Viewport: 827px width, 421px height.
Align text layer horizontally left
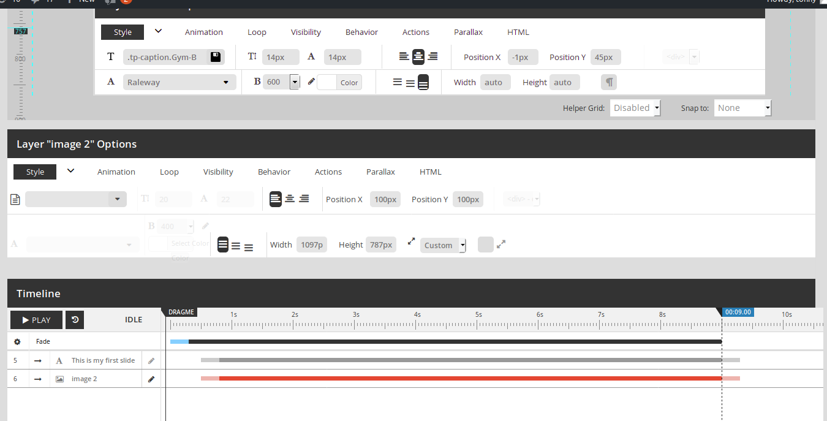pos(404,57)
